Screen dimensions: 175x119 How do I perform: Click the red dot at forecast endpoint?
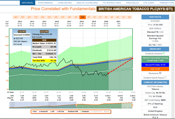coord(132,58)
